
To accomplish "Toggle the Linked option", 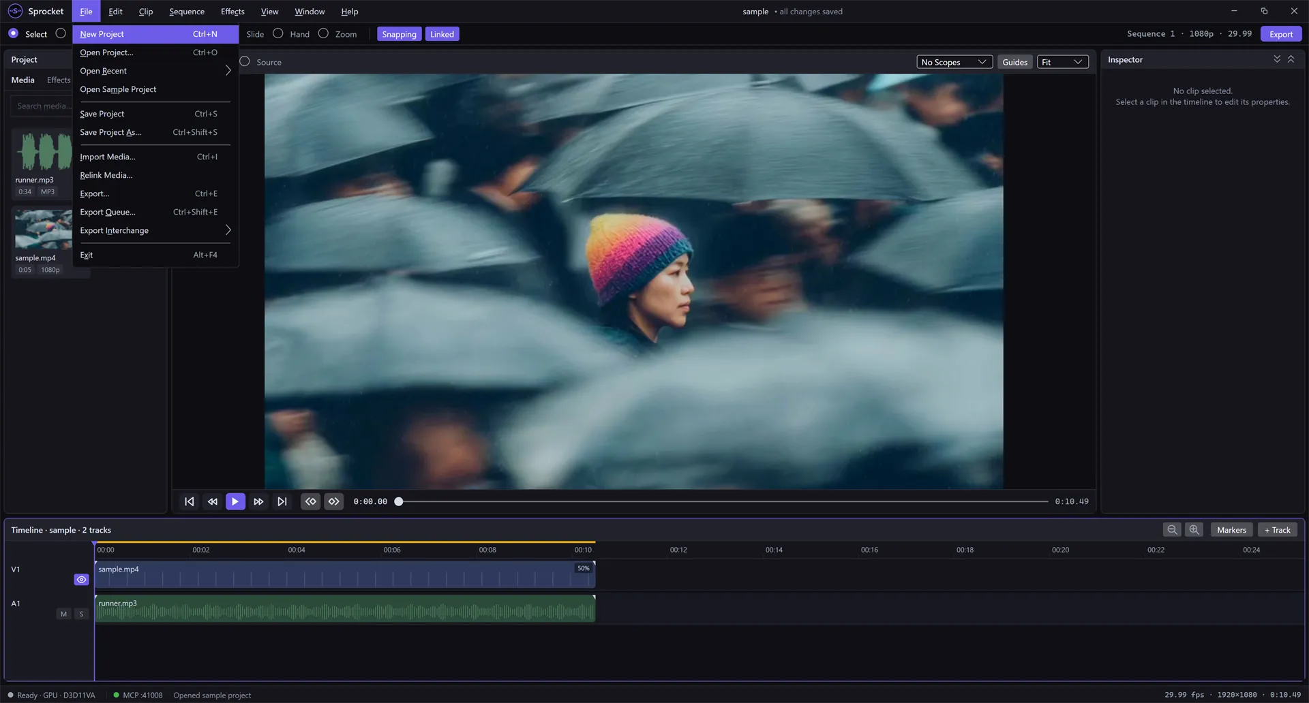I will pyautogui.click(x=442, y=34).
